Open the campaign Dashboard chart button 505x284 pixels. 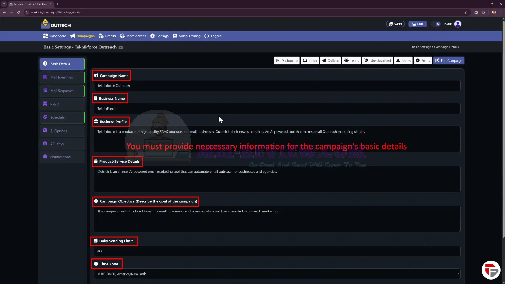click(287, 61)
